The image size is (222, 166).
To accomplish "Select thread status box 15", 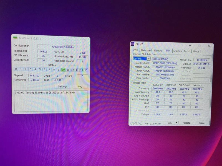I will 86,70.
